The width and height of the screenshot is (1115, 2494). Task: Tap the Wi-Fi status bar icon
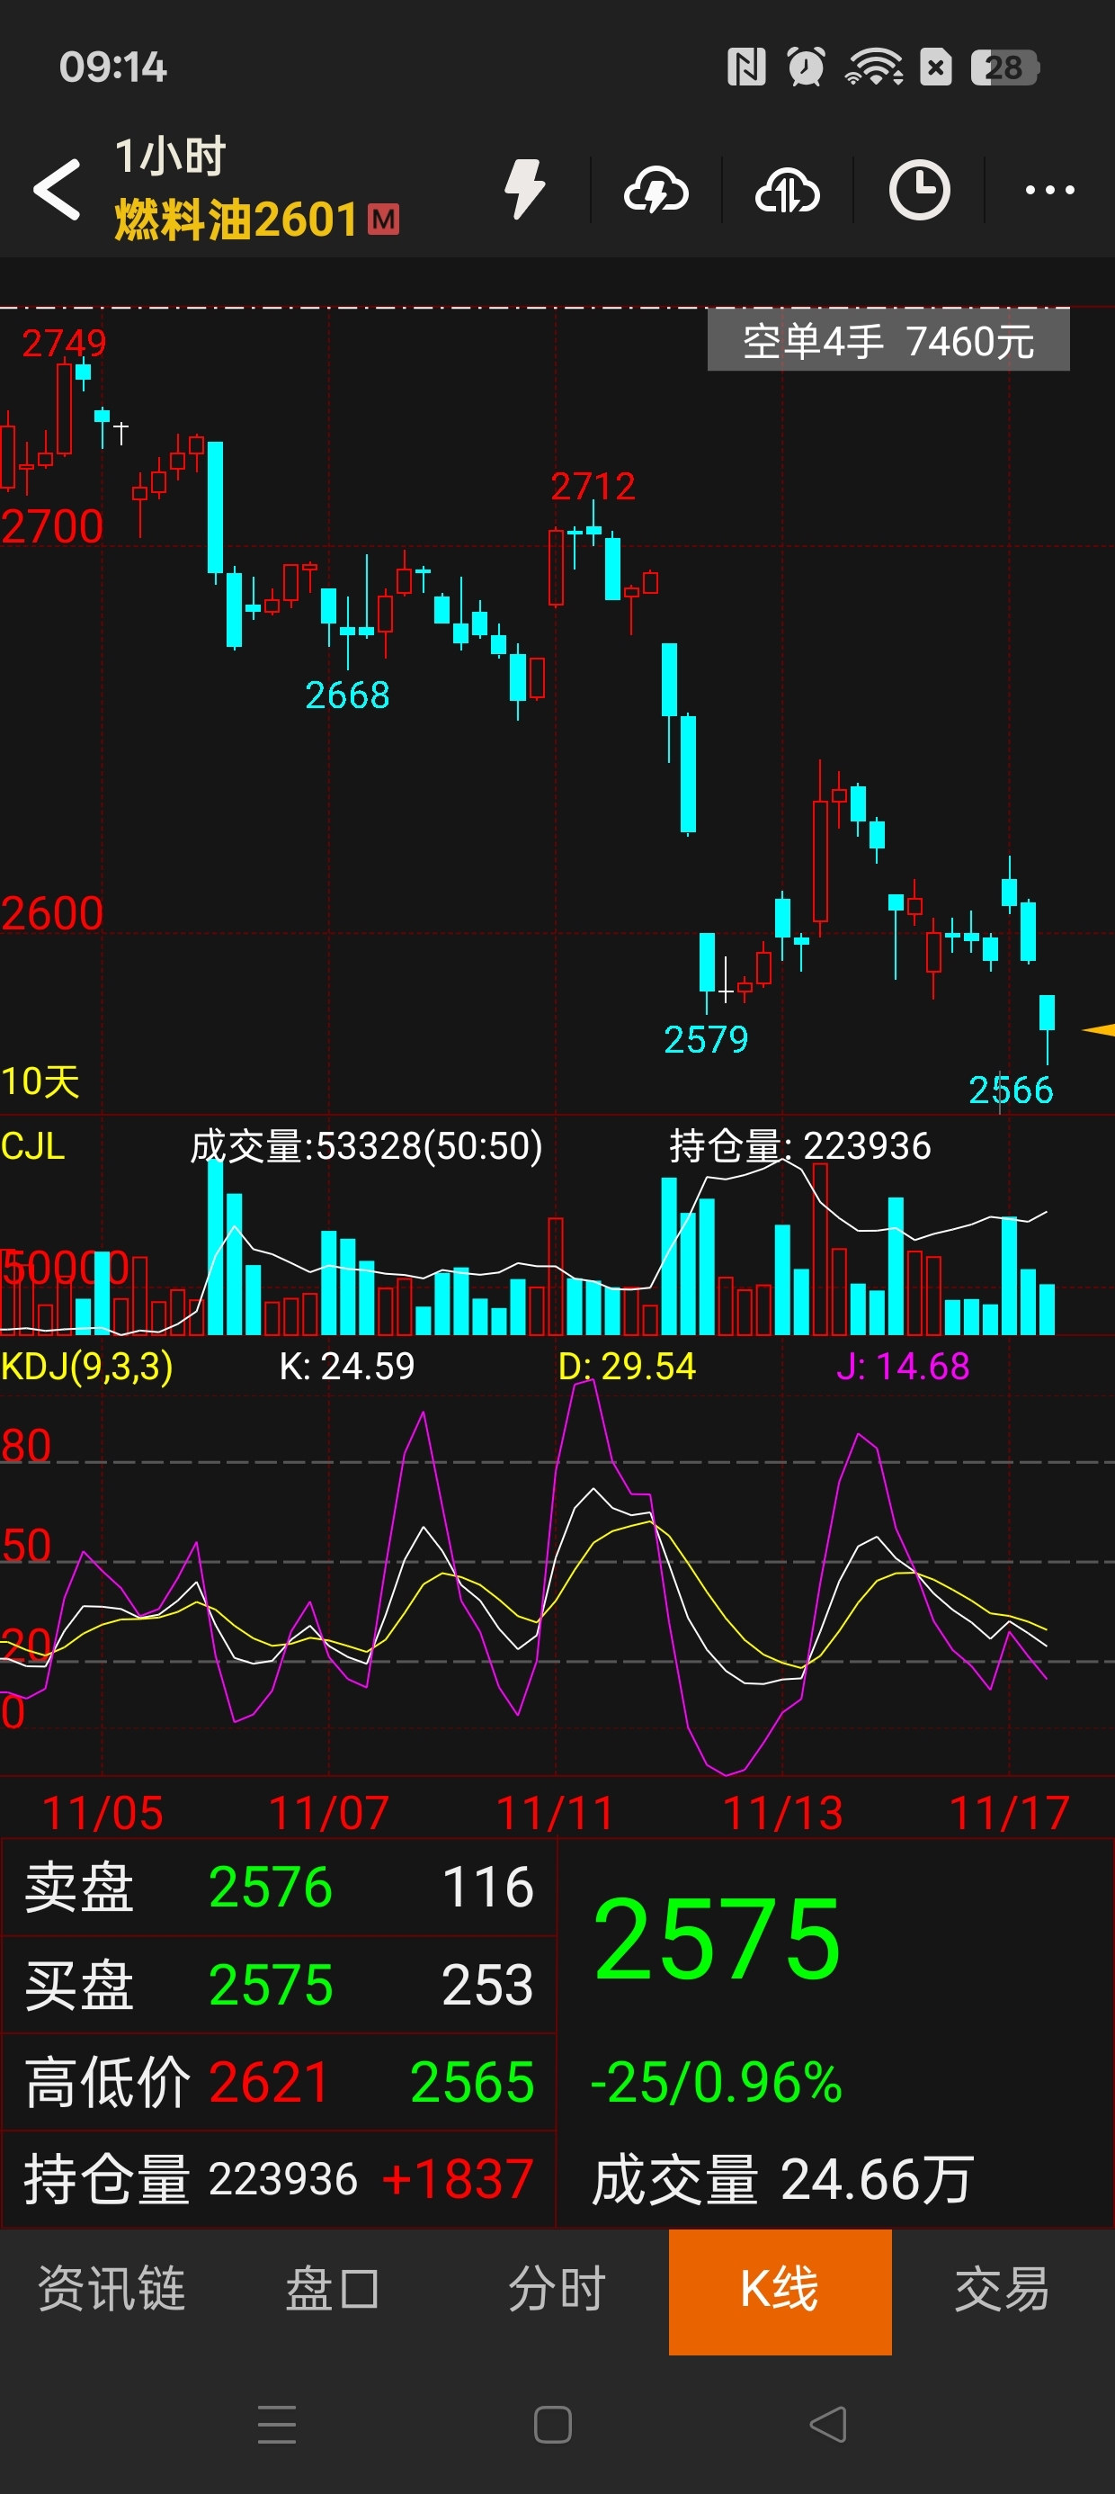point(874,67)
